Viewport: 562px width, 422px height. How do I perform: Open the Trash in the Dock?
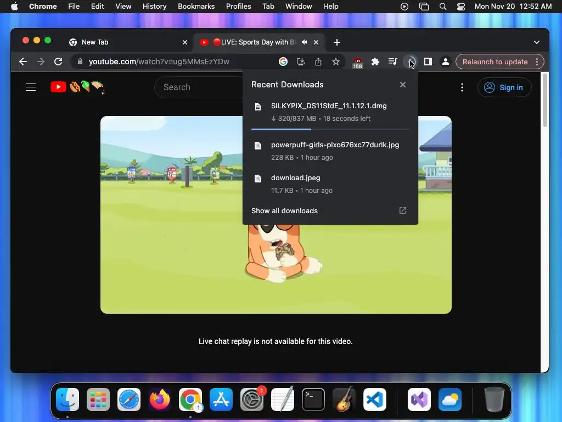point(494,399)
